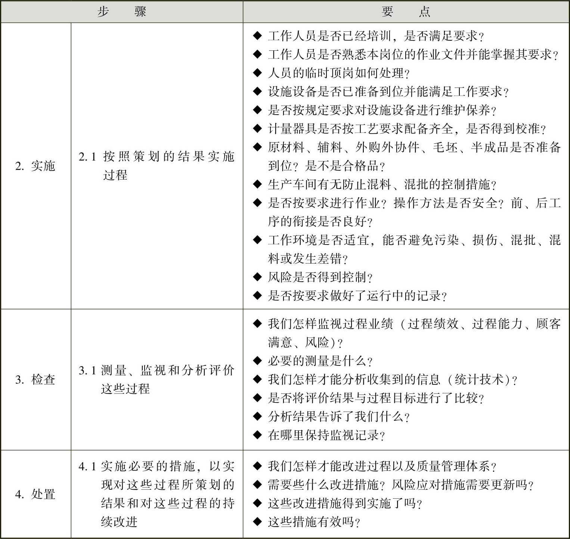This screenshot has width=570, height=539.
Task: Click the line "是否按要求做好了运行中的记录?"
Action: tap(350, 296)
